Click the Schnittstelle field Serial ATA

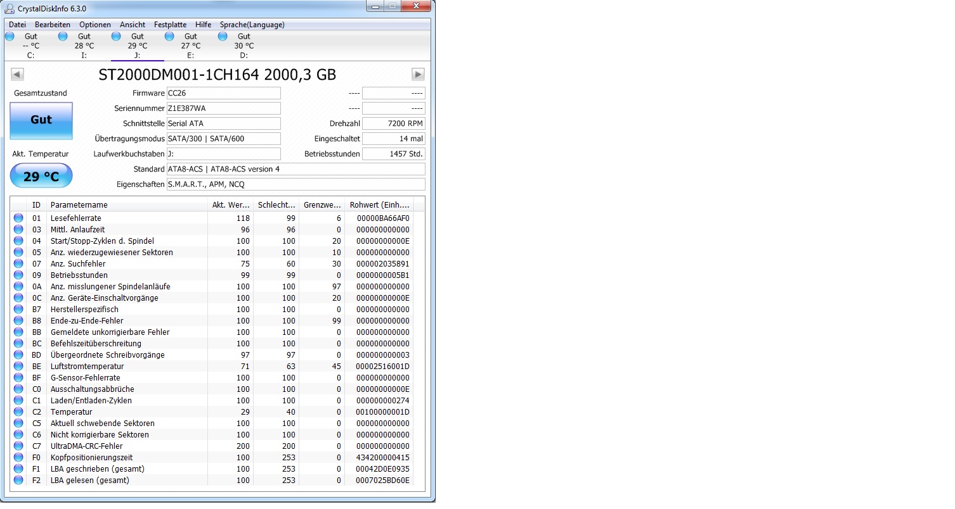pos(223,123)
